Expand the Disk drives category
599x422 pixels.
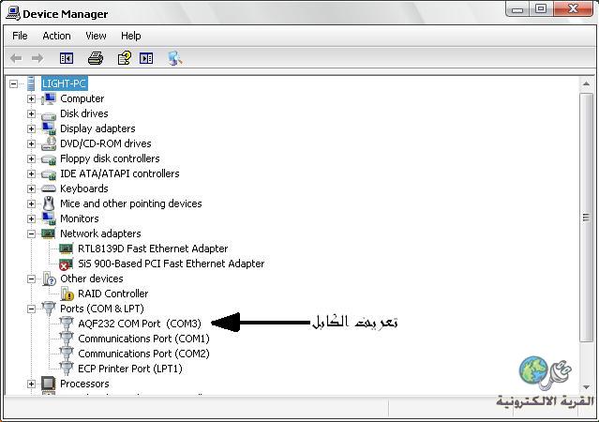tap(31, 113)
